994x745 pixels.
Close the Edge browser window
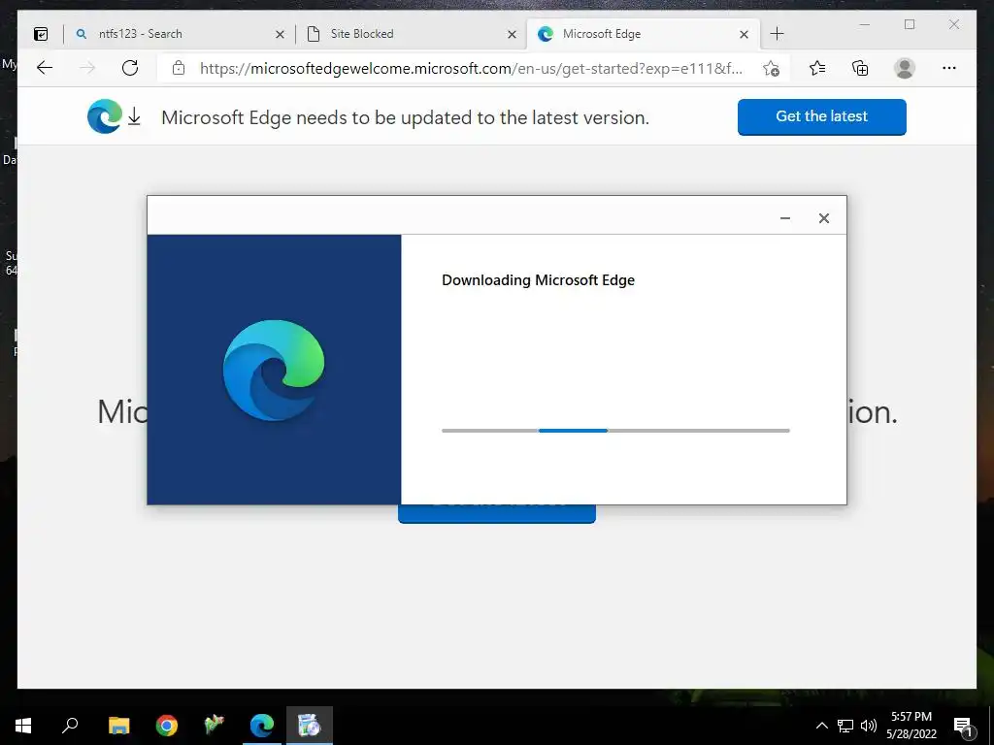click(954, 24)
